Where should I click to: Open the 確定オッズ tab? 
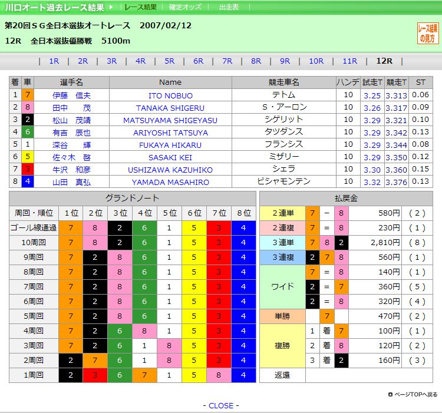[x=185, y=7]
